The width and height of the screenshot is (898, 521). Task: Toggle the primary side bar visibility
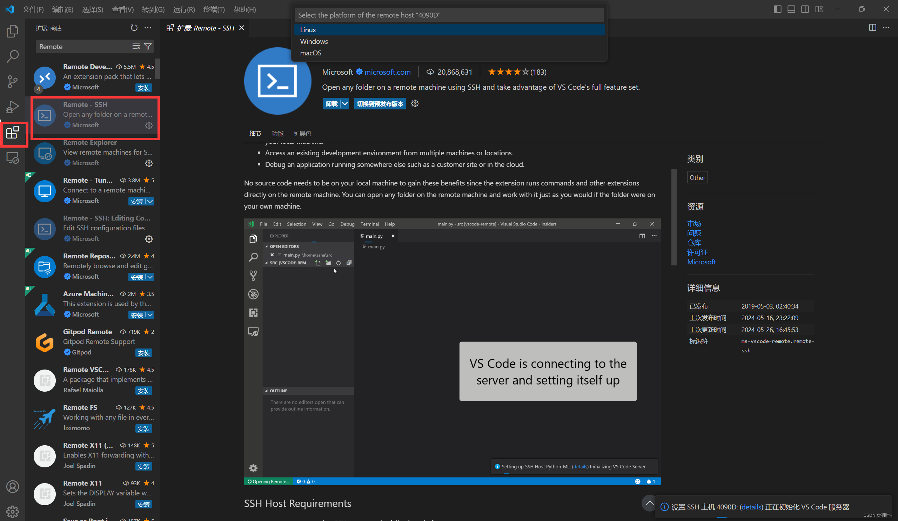[777, 9]
